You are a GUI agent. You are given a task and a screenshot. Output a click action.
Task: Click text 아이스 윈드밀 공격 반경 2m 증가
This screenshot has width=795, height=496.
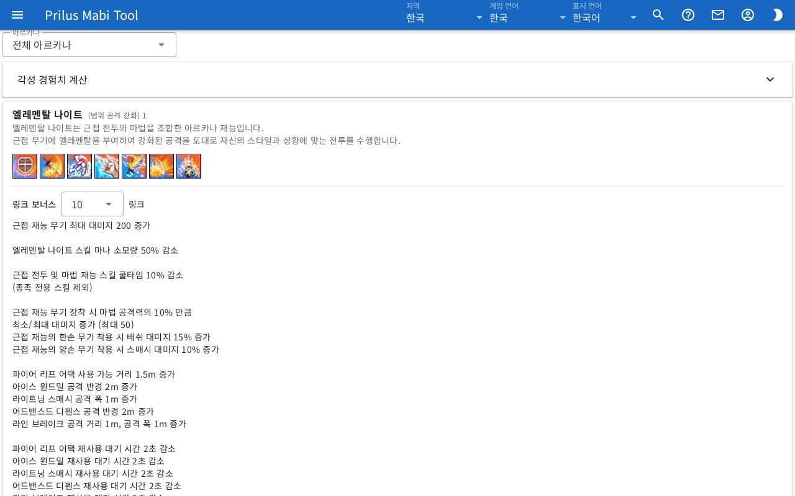[75, 387]
